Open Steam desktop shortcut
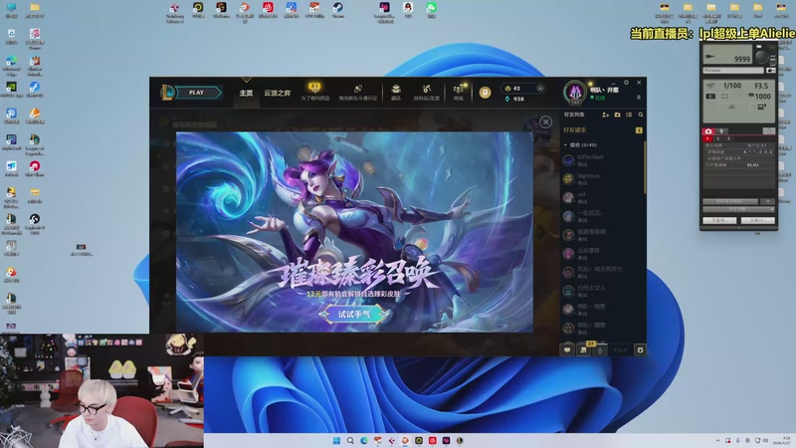Screen dimensions: 796x448 (337, 10)
